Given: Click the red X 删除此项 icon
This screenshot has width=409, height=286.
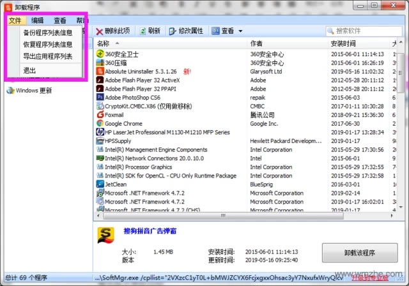Looking at the screenshot, I should pos(100,31).
